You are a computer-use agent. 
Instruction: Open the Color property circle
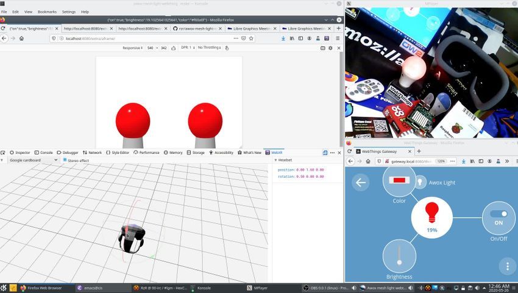(399, 180)
